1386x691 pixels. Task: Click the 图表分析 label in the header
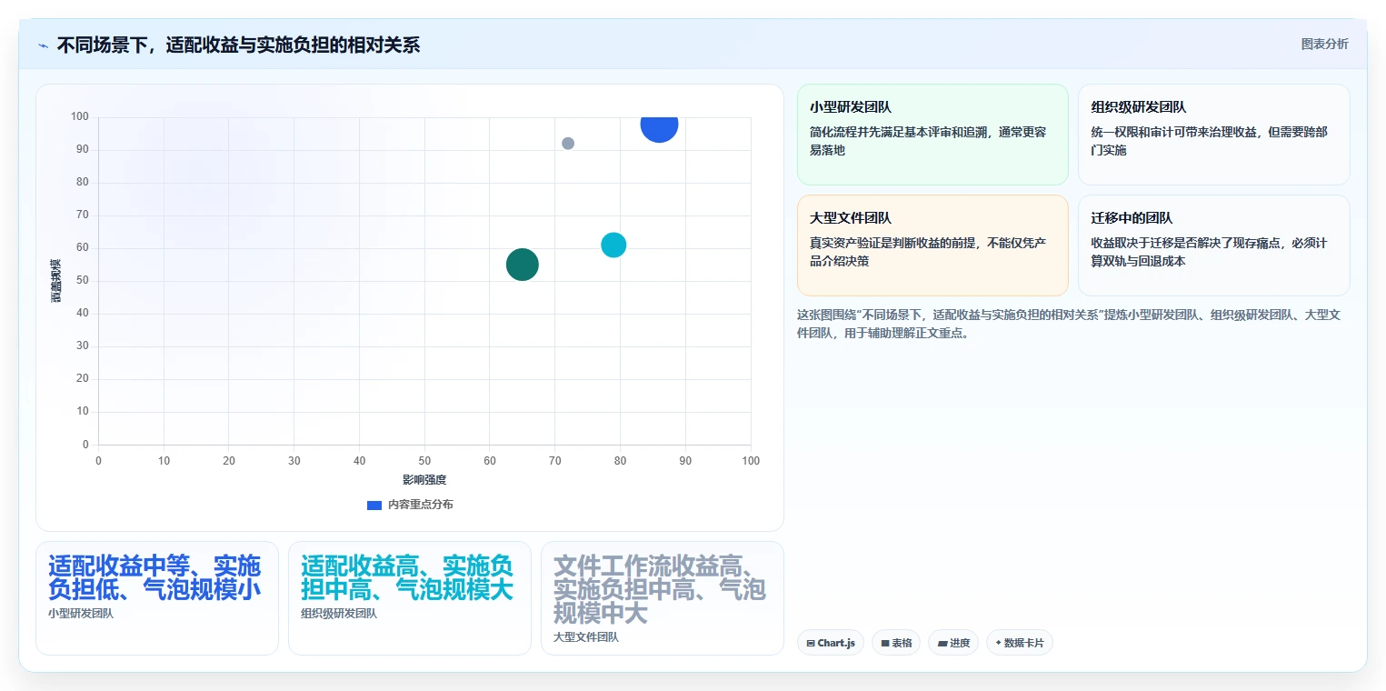(1324, 44)
